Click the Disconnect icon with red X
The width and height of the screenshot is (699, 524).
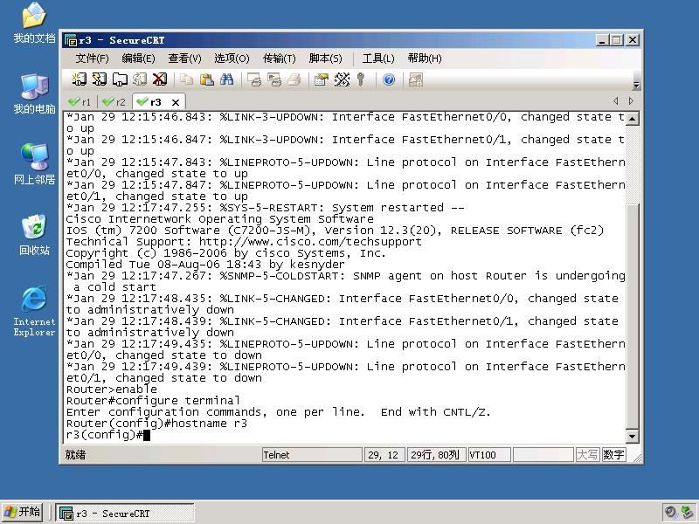[160, 79]
